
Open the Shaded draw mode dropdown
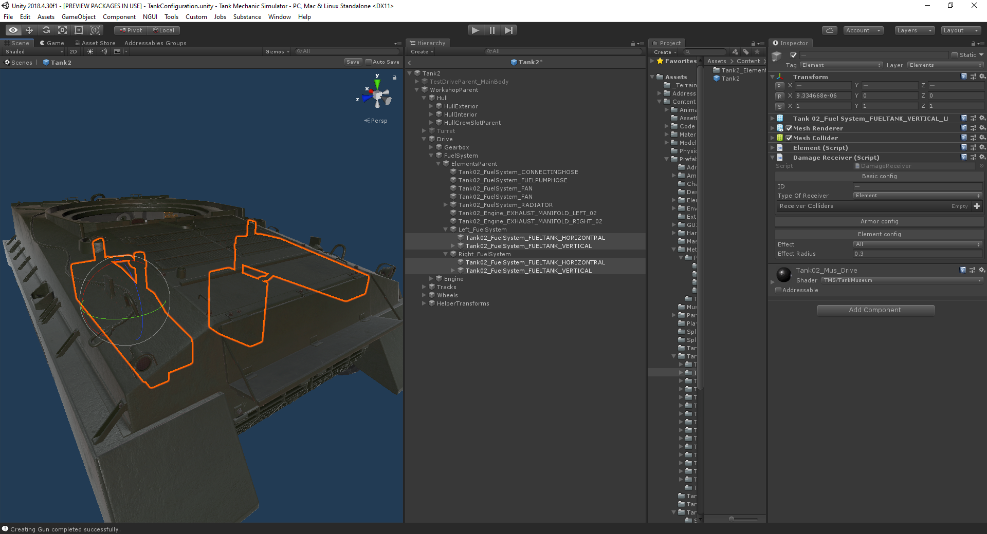(x=34, y=51)
